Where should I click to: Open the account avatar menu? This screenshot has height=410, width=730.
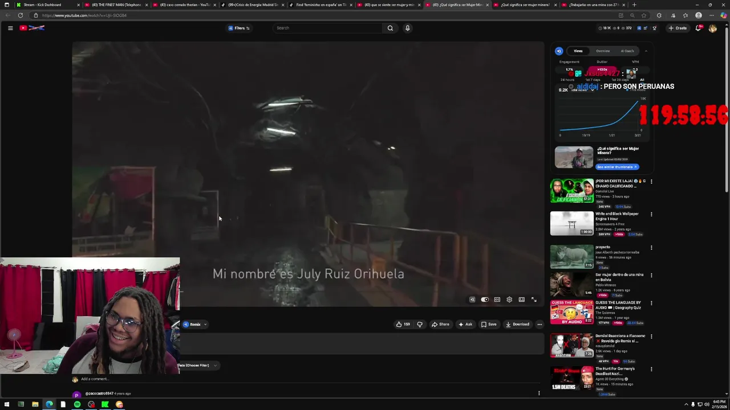point(712,28)
